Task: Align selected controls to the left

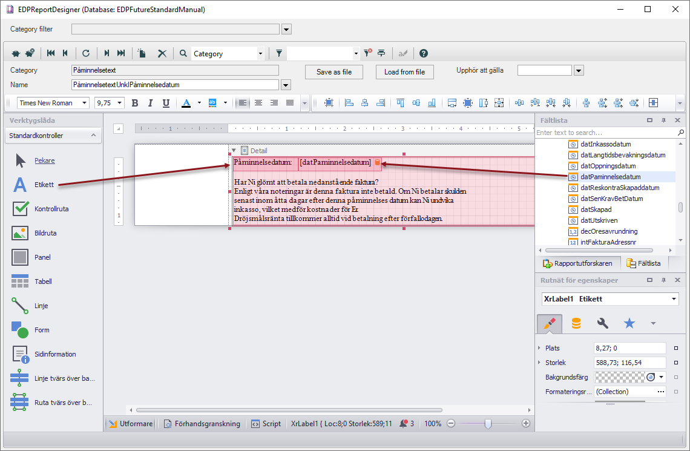Action: pos(349,103)
